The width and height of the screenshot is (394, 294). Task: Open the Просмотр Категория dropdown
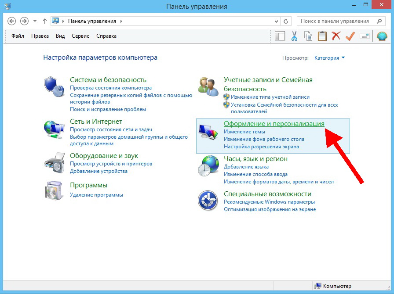point(329,58)
